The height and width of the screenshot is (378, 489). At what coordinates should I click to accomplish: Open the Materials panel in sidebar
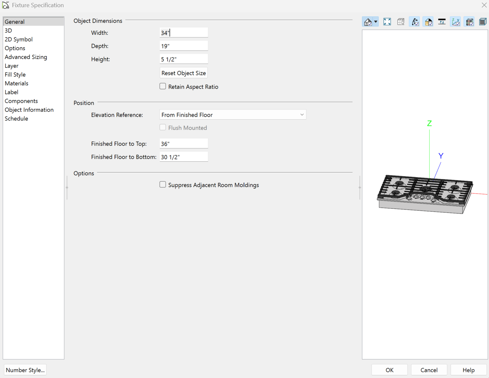click(x=17, y=83)
